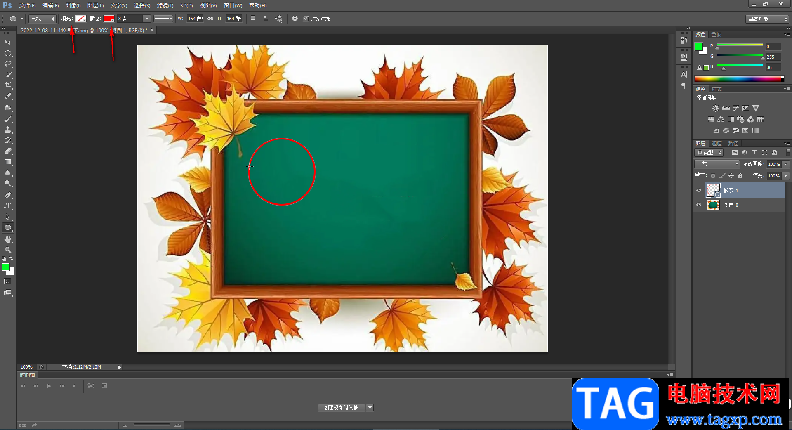
Task: Select the Hand tool
Action: point(8,239)
